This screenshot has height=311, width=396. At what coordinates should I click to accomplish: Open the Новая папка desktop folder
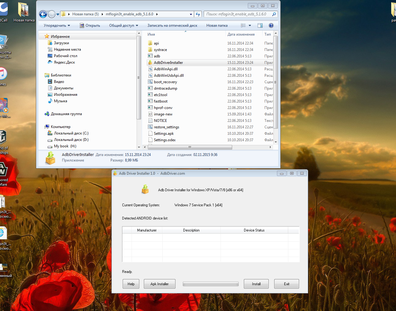click(24, 12)
